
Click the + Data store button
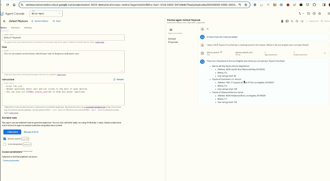tap(12, 132)
